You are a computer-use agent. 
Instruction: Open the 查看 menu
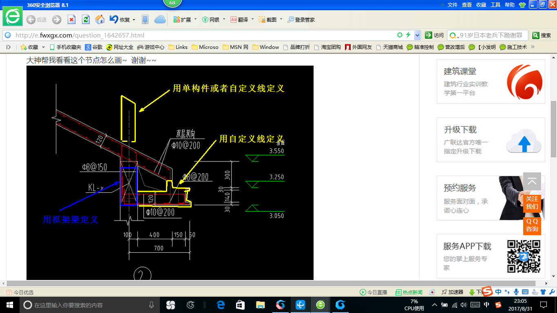point(467,5)
